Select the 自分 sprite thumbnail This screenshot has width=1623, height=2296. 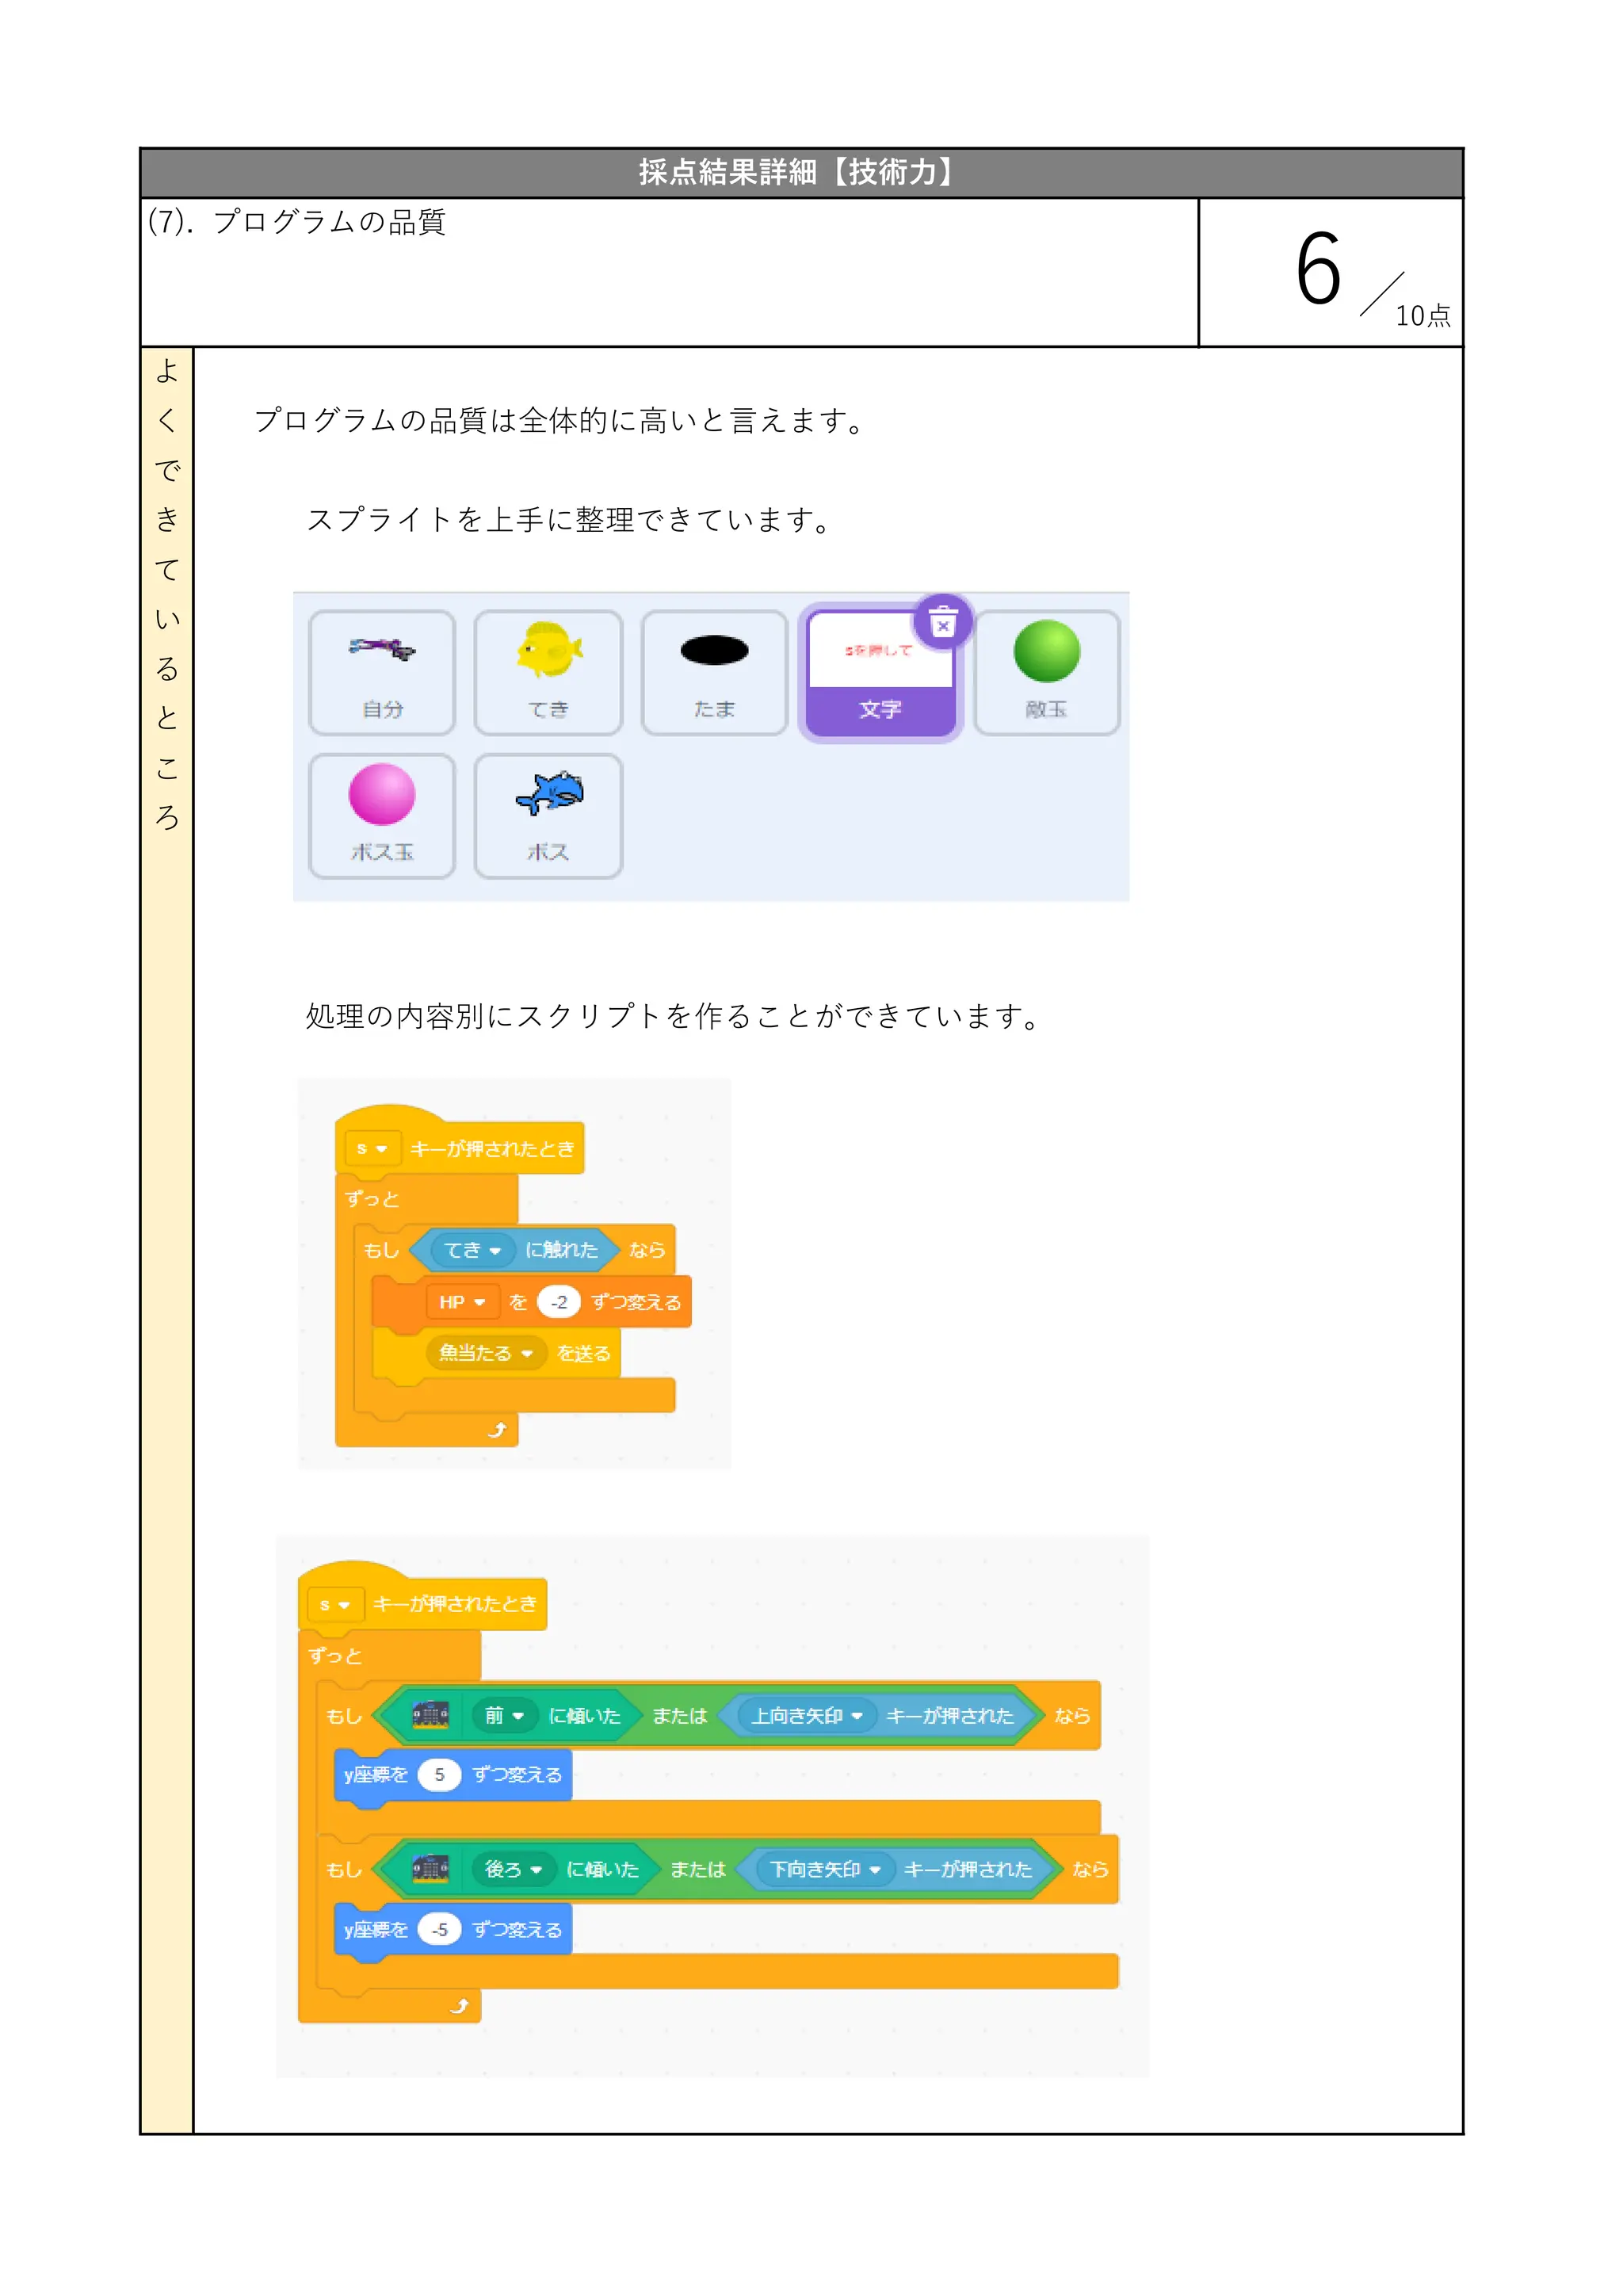382,672
